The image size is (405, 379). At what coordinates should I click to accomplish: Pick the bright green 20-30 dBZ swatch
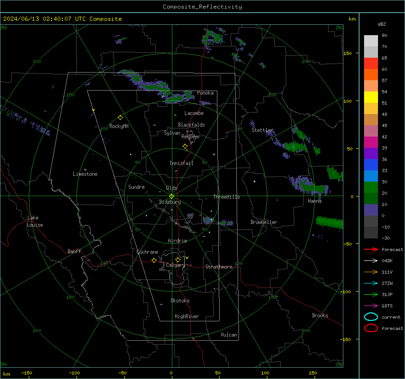coord(371,187)
